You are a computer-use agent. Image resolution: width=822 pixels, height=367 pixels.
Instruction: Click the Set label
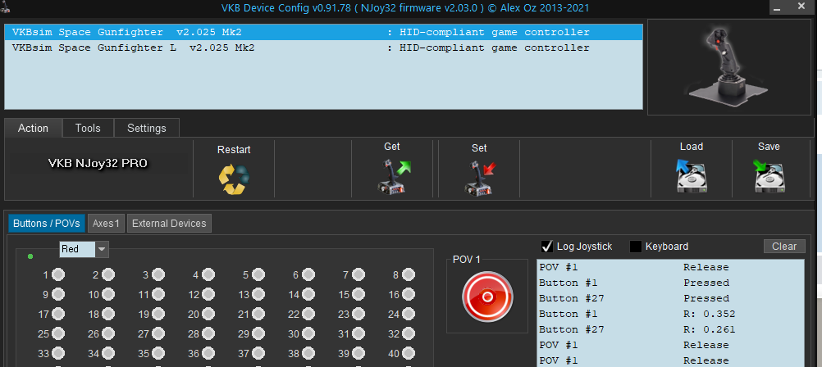click(x=479, y=148)
